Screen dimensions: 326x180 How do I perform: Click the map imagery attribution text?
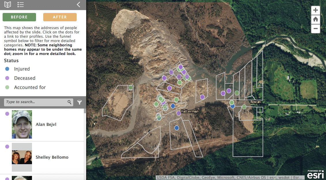pos(229,178)
